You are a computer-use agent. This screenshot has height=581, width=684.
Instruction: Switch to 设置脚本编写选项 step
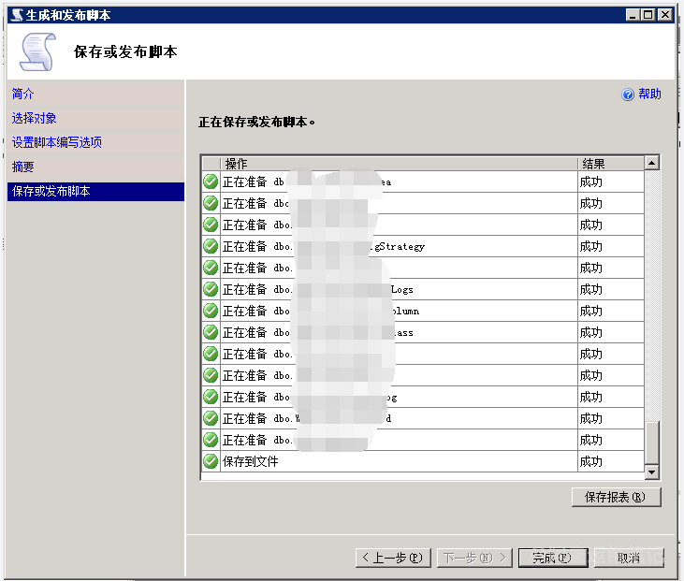click(57, 142)
